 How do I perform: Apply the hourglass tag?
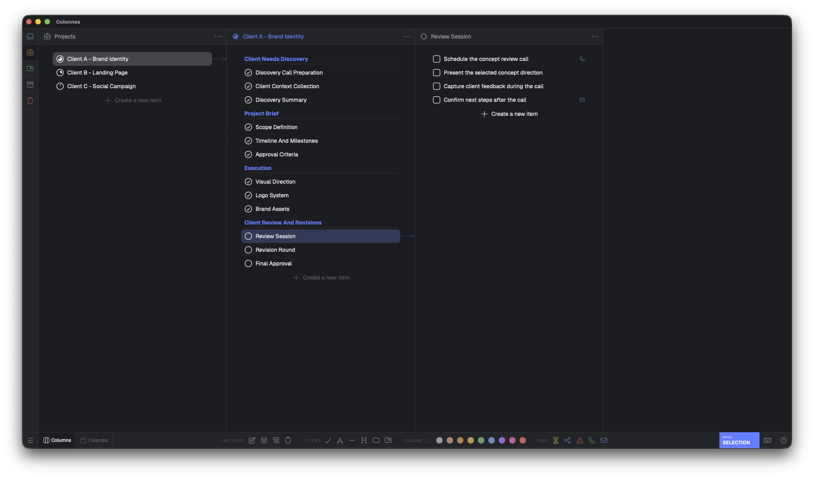point(556,440)
